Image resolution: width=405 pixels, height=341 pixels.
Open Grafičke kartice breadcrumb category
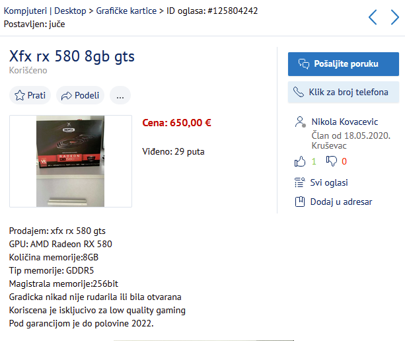126,11
